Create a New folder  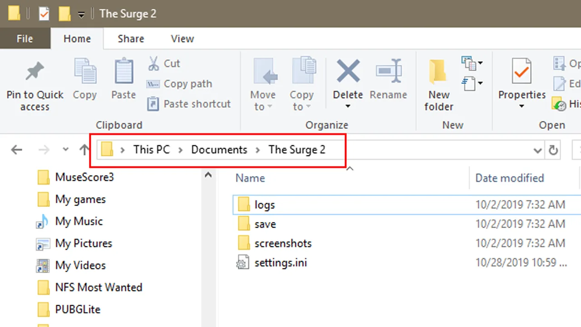[439, 85]
